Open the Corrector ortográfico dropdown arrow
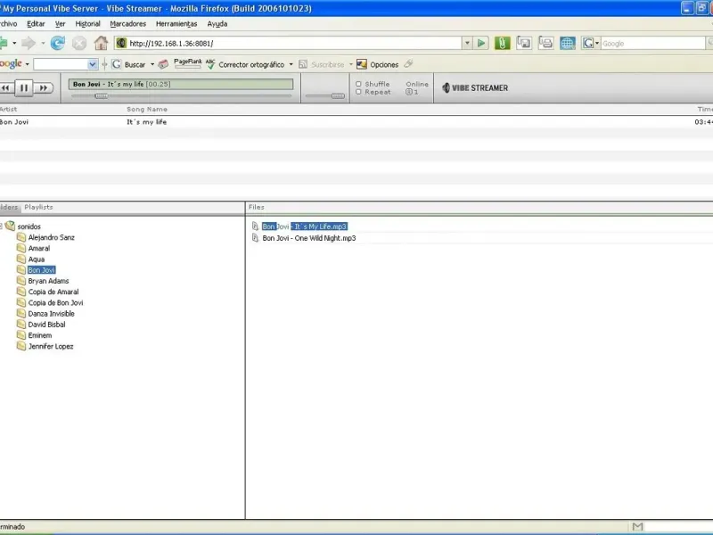The image size is (713, 535). point(291,64)
